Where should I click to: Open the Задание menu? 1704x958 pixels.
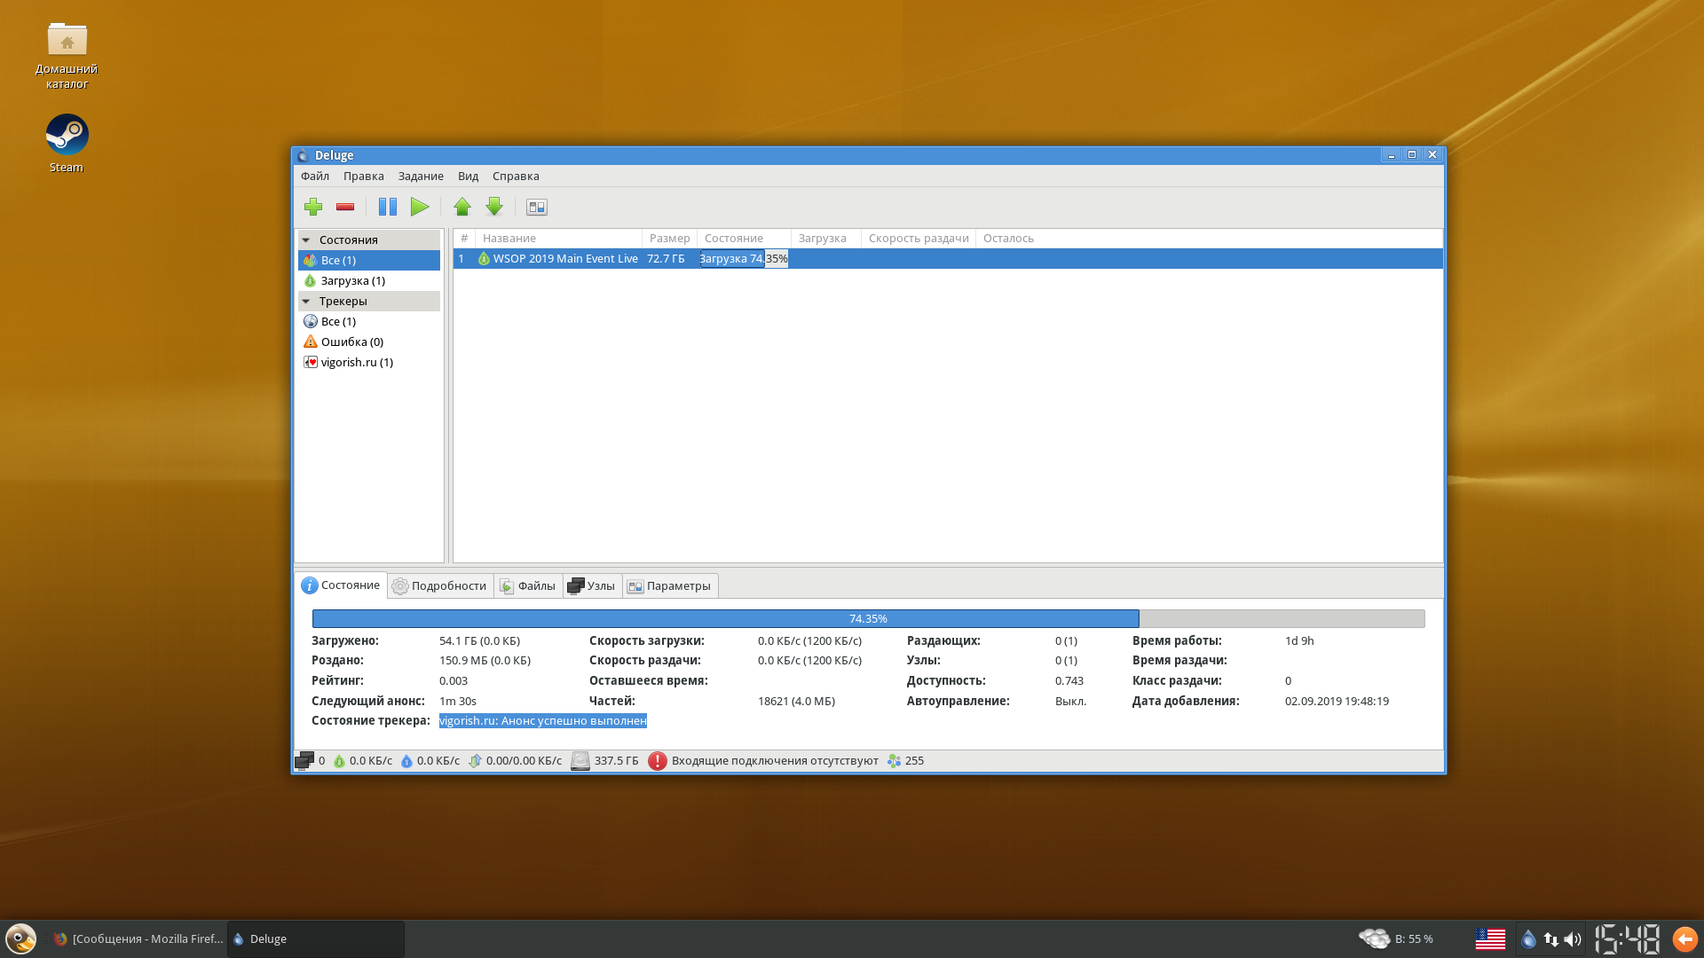[420, 176]
